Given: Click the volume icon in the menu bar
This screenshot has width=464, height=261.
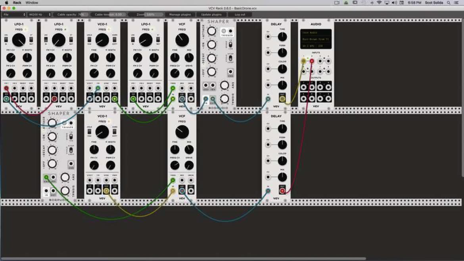Looking at the screenshot, I should pos(394,3).
